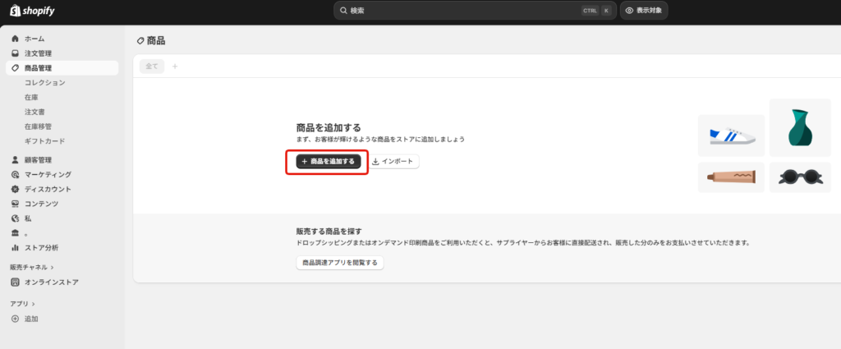Click the plus circle icon beside 追加
Image resolution: width=841 pixels, height=349 pixels.
[15, 319]
